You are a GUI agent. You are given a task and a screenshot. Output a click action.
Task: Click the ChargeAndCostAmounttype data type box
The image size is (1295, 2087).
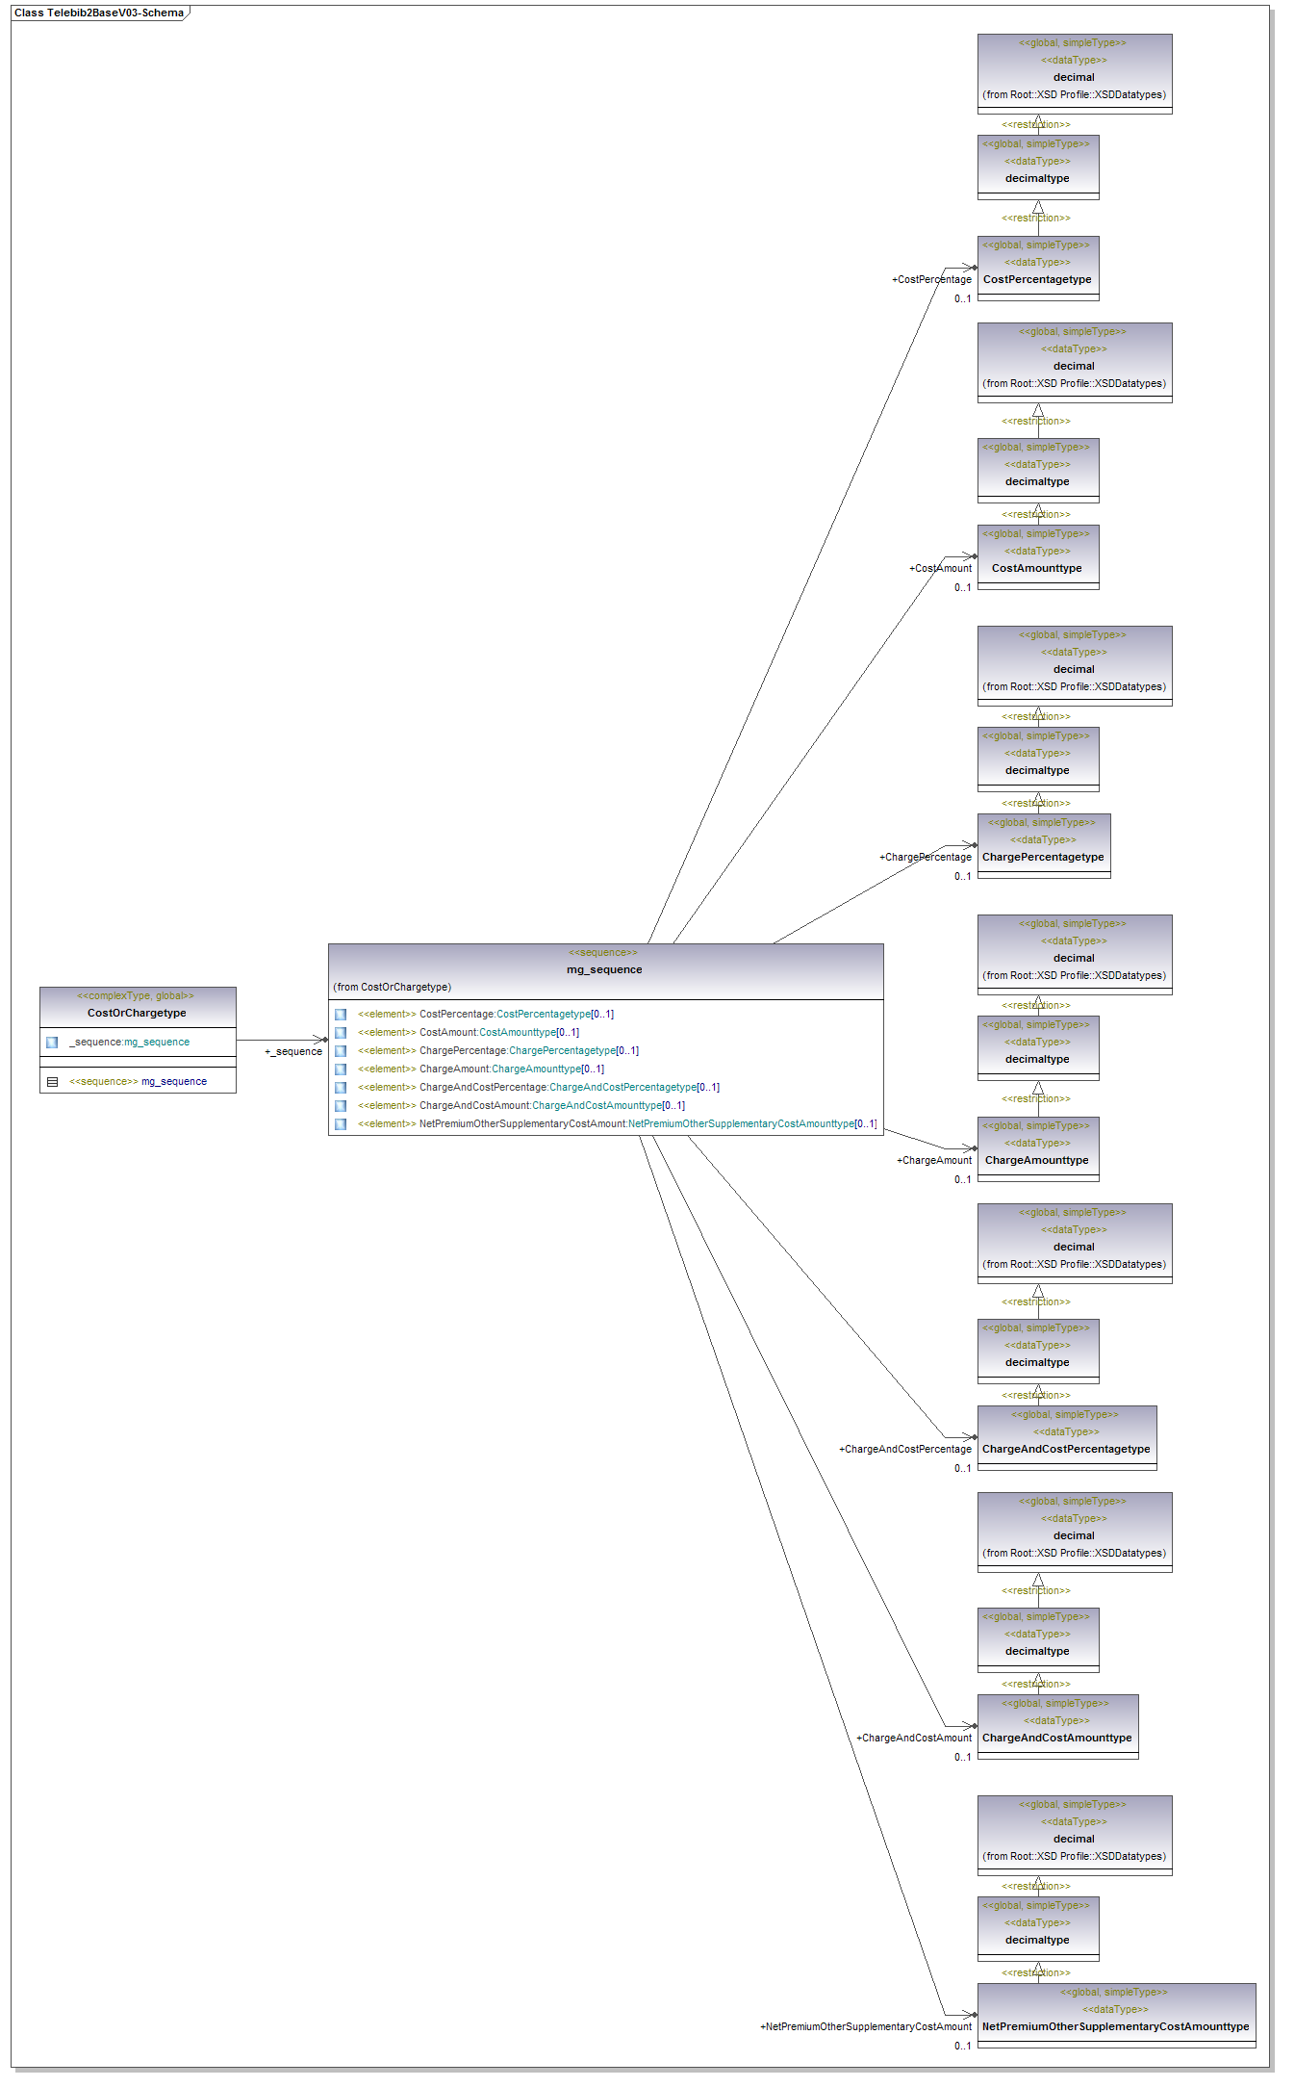pyautogui.click(x=1056, y=1738)
